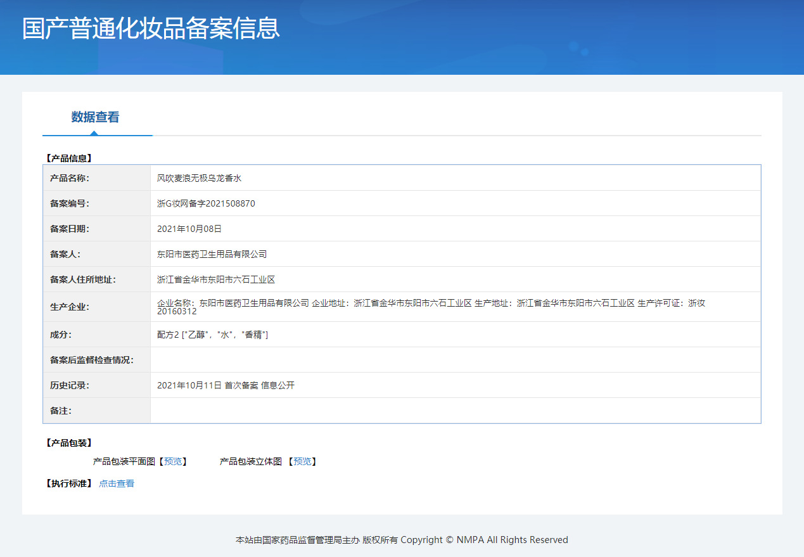Screen dimensions: 804x557
Task: Click the 备案人 label cell
Action: point(97,254)
